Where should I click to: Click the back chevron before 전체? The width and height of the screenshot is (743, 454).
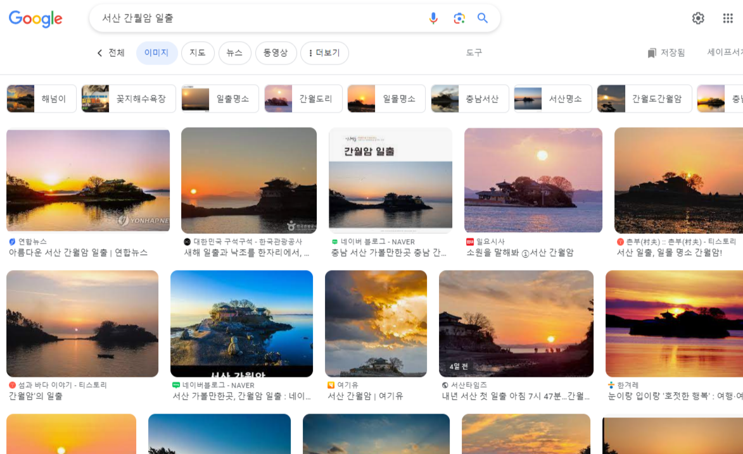tap(99, 53)
